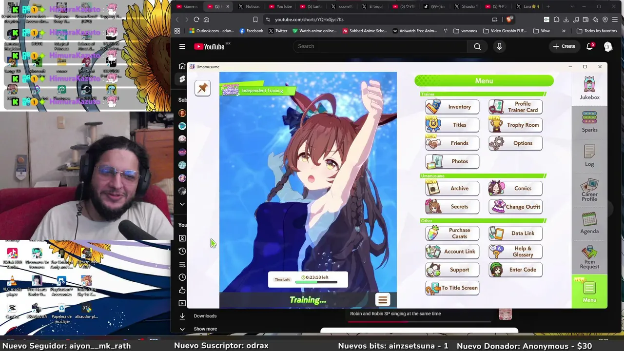
Task: Open the hamburger list button beside Training
Action: (382, 300)
